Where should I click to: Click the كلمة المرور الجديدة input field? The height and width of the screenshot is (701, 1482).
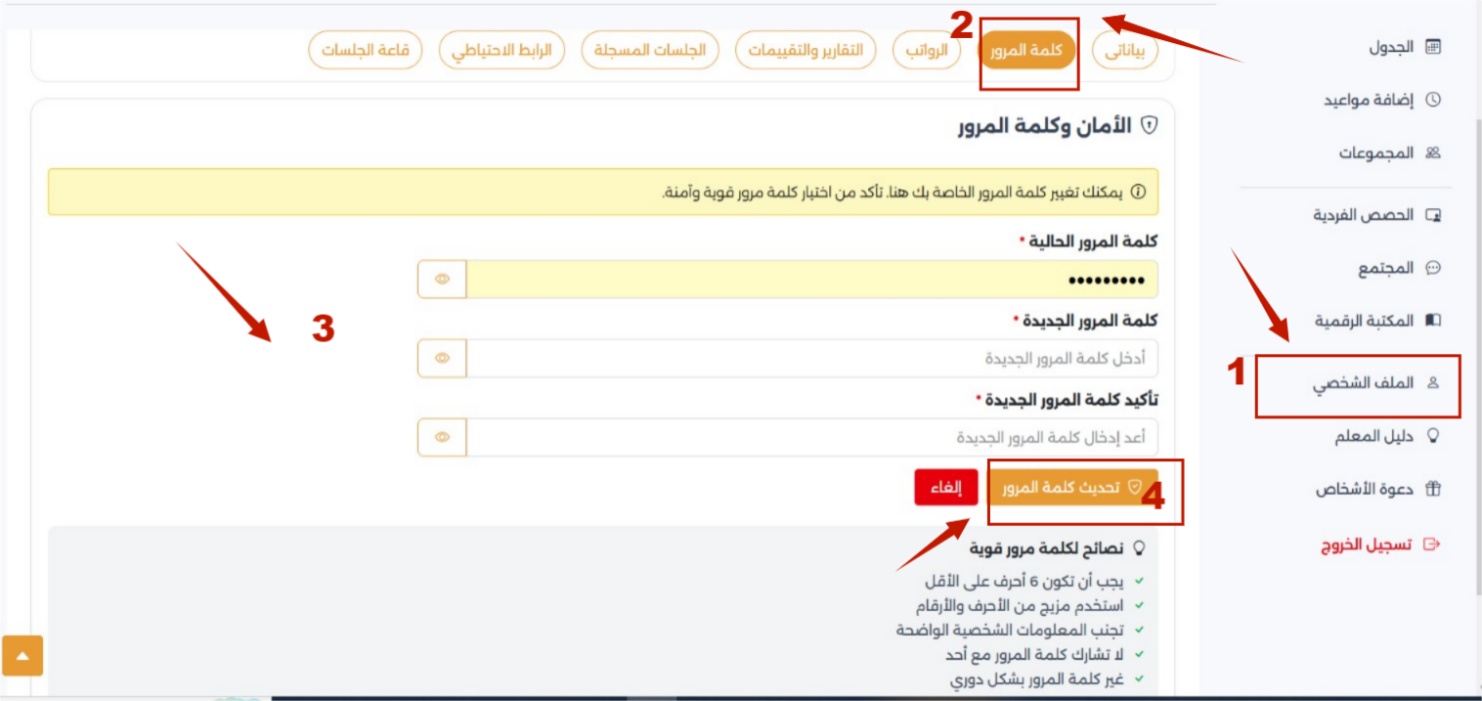coord(811,359)
